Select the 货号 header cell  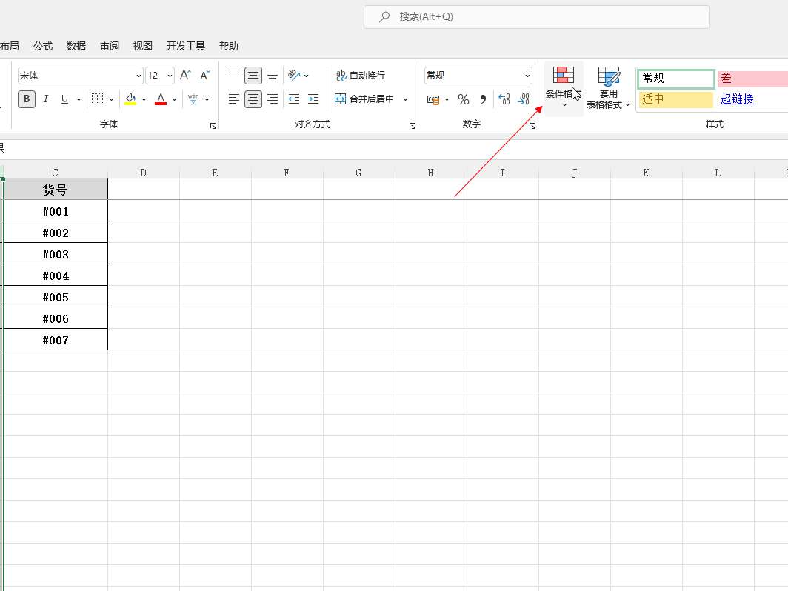pos(56,190)
